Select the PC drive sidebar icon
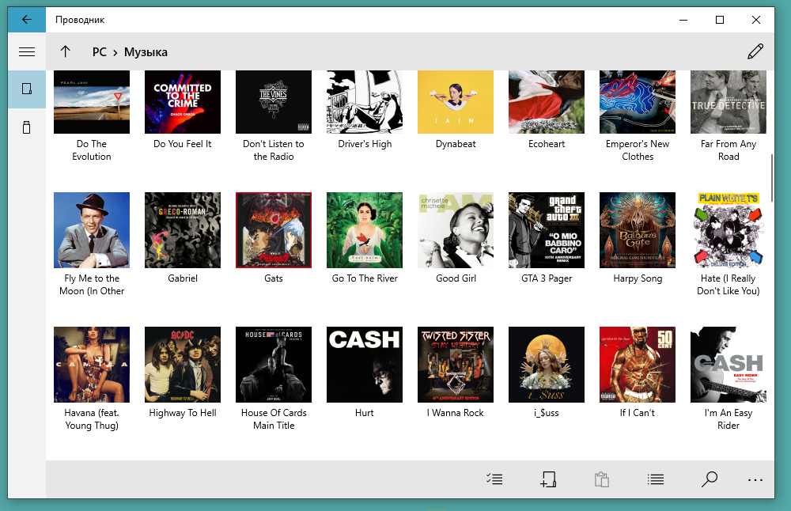 pos(27,89)
